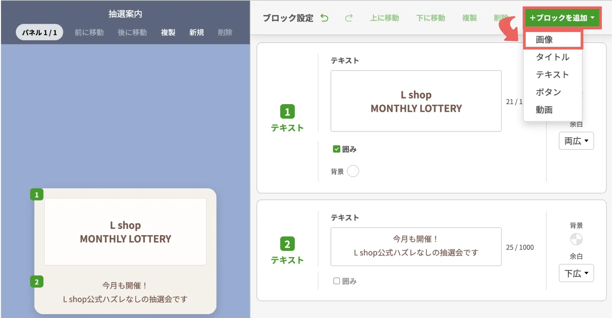The image size is (612, 318).
Task: Click 後に移動 in the panel toolbar
Action: 132,32
